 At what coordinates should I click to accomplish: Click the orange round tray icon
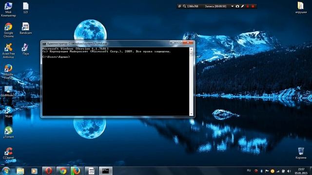tap(272, 171)
